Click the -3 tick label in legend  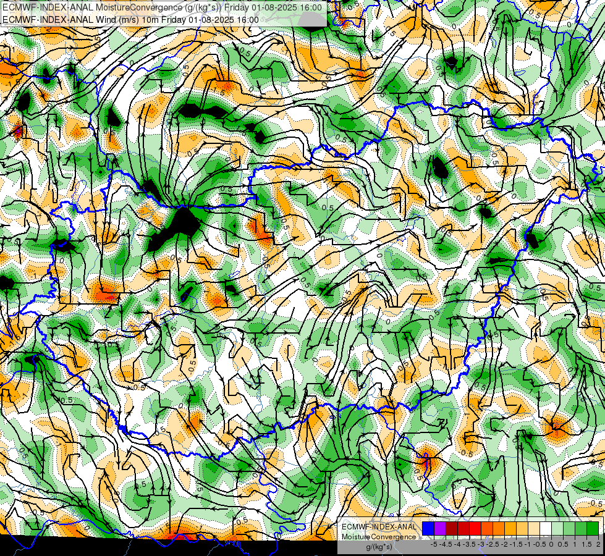point(481,544)
